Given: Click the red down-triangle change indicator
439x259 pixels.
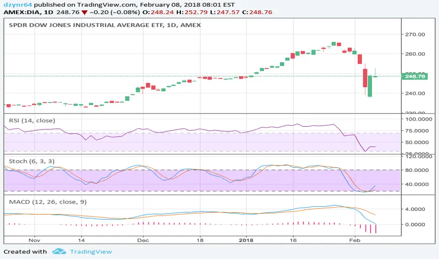Looking at the screenshot, I should tap(84, 13).
